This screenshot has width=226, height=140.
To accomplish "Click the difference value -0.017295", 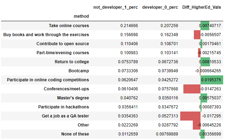I will click(x=211, y=116).
